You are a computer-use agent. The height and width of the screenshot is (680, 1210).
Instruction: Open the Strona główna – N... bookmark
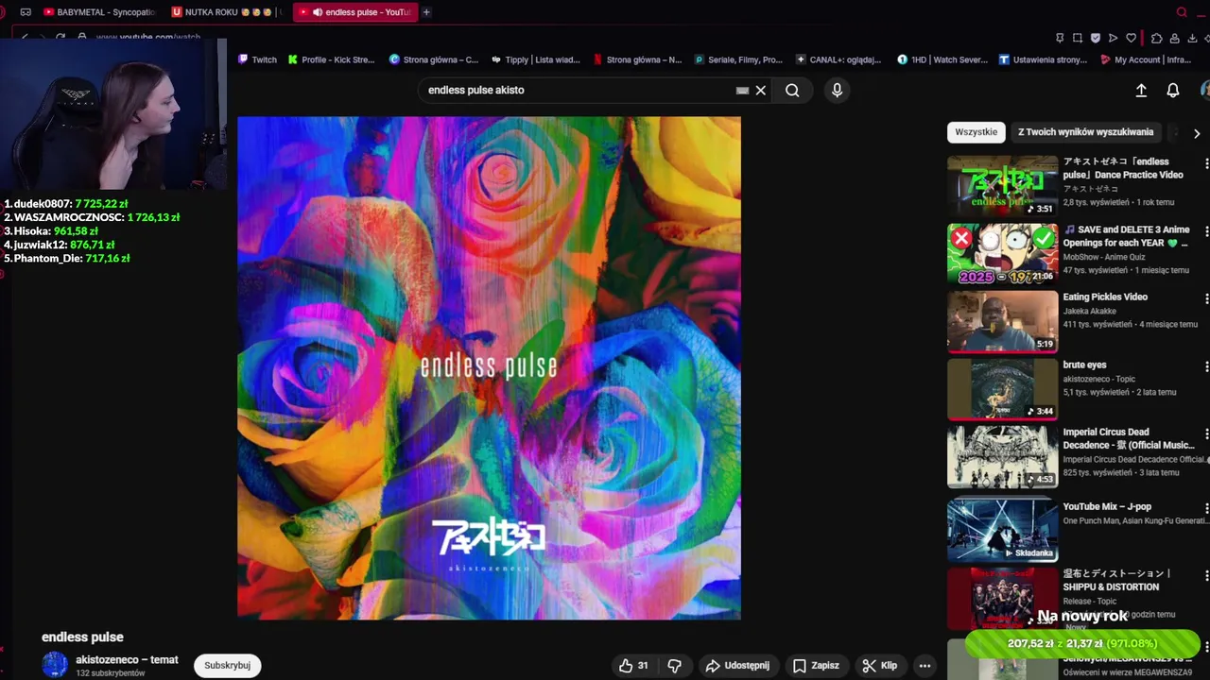click(x=637, y=59)
